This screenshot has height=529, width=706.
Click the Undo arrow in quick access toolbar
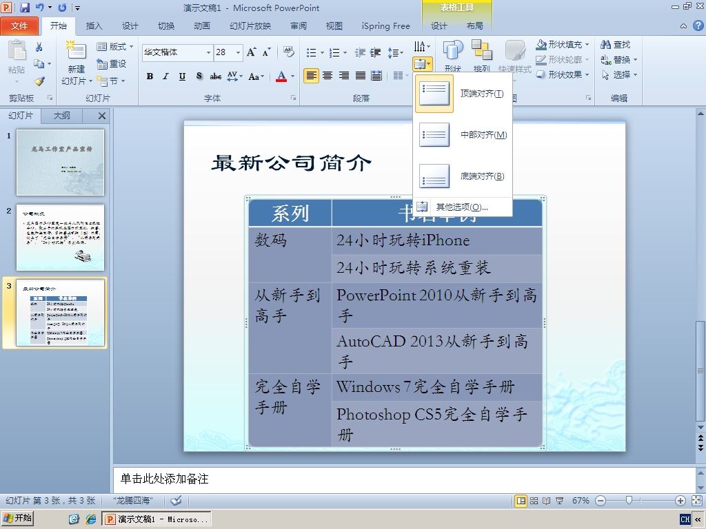[40, 8]
